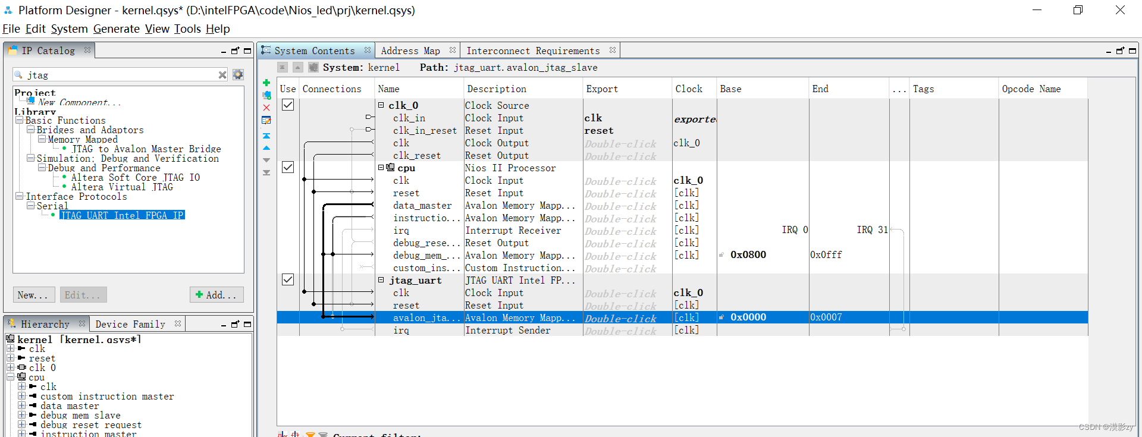Select Altera Virtual JTAG in catalog

coord(122,187)
